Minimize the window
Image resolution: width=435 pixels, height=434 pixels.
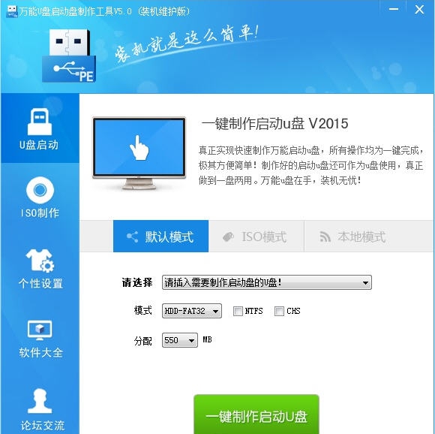coord(394,10)
